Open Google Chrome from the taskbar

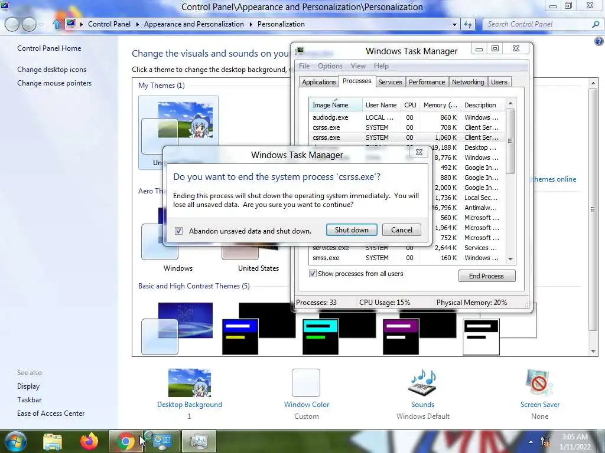pos(125,441)
